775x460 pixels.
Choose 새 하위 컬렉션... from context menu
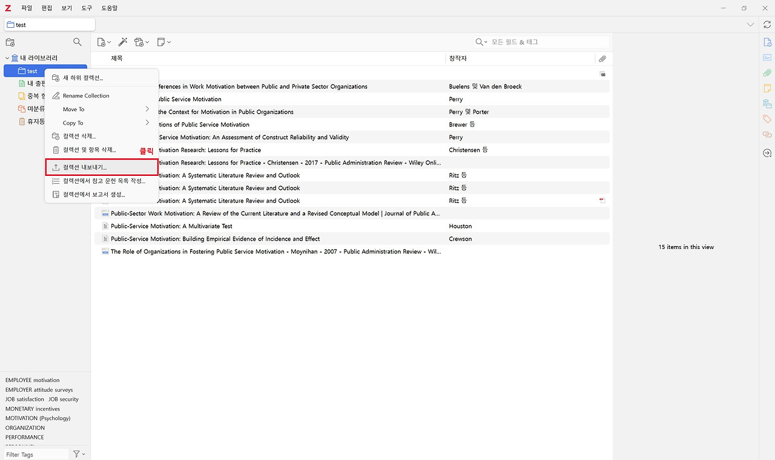(102, 78)
